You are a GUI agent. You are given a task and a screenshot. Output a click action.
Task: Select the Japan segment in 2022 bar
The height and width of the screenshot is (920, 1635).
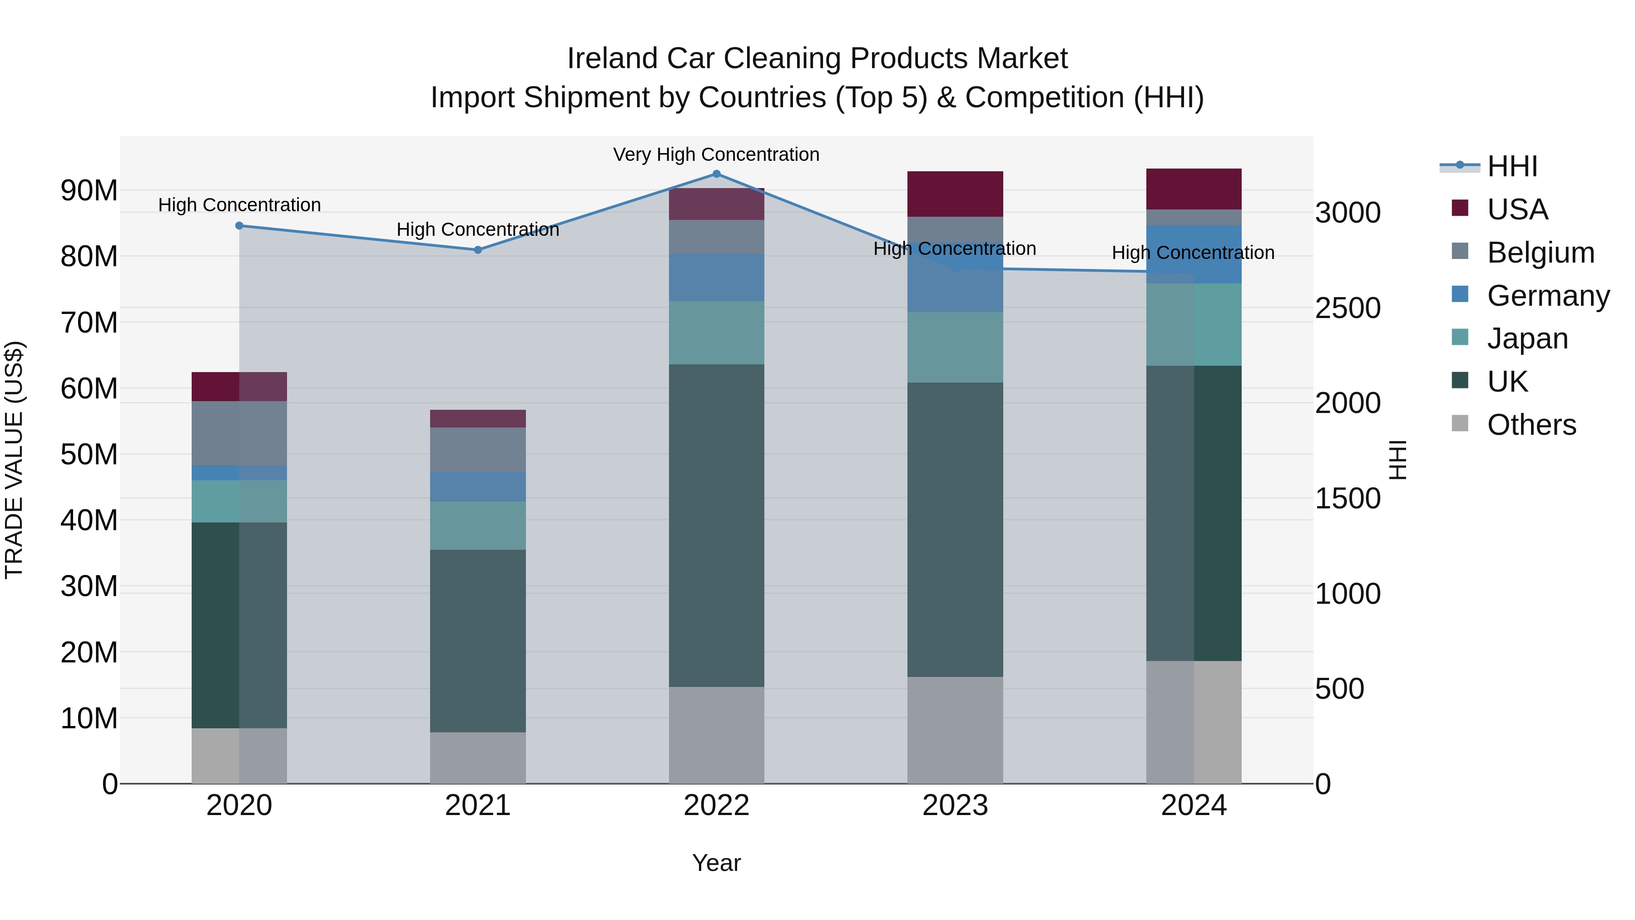coord(717,333)
